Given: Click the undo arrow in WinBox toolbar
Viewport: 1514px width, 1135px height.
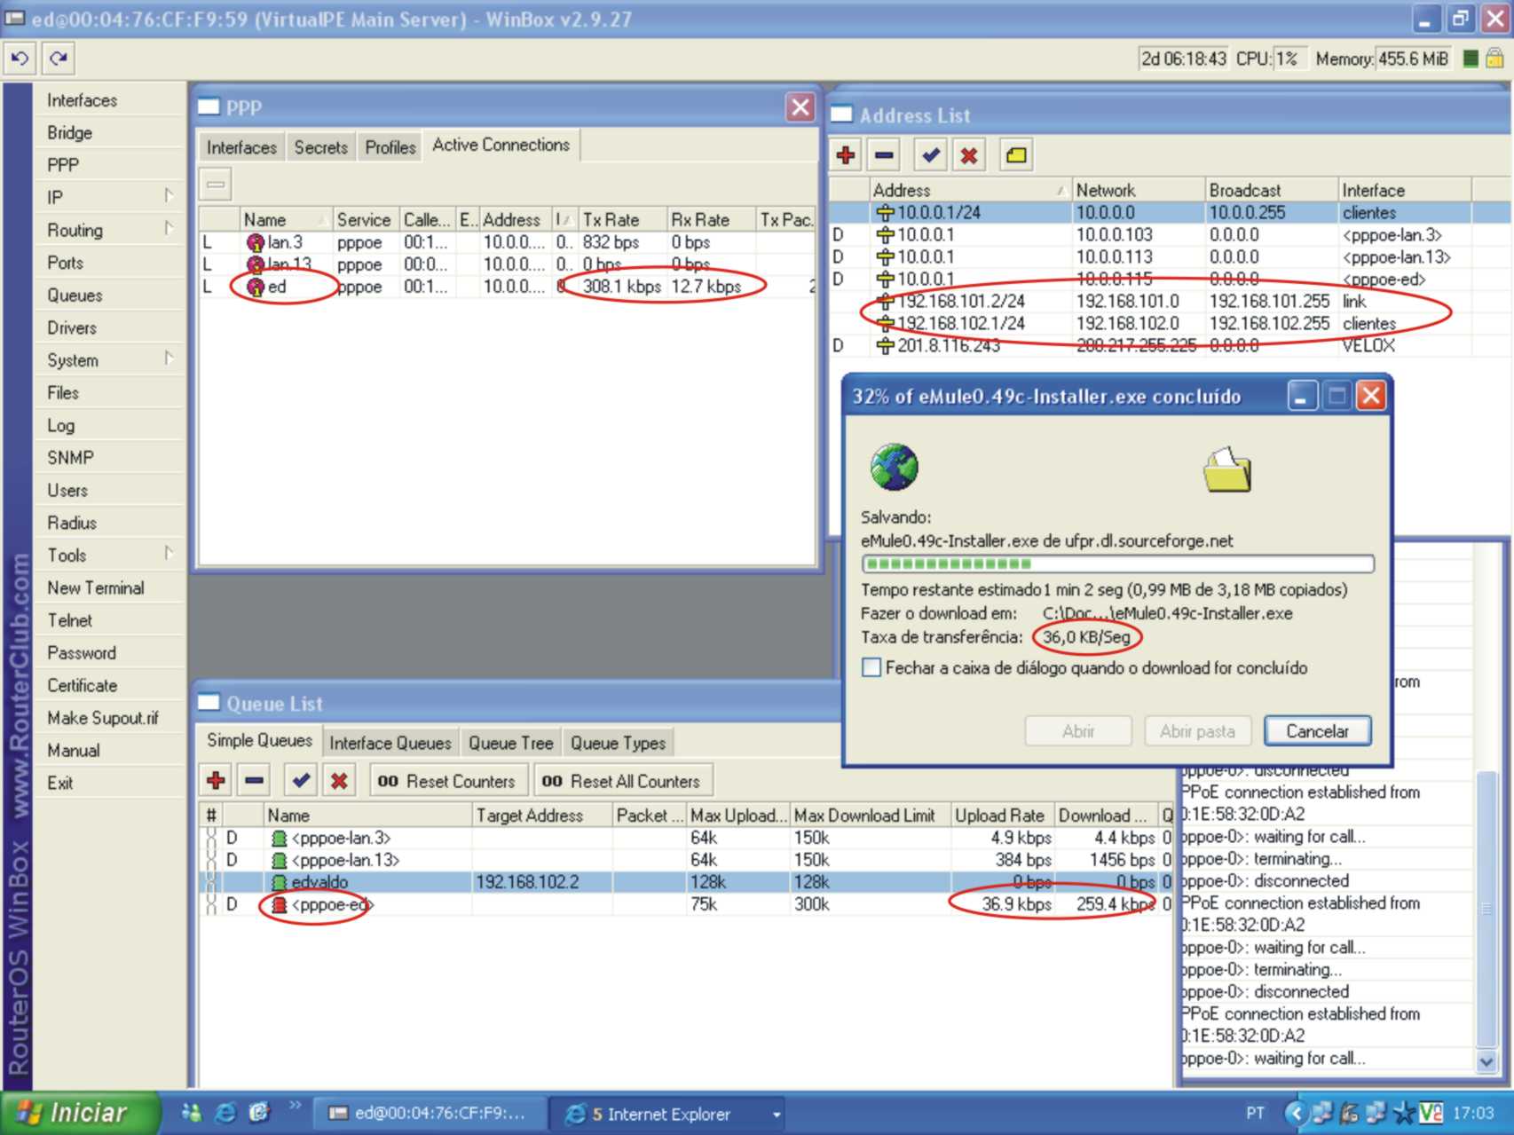Looking at the screenshot, I should (20, 59).
